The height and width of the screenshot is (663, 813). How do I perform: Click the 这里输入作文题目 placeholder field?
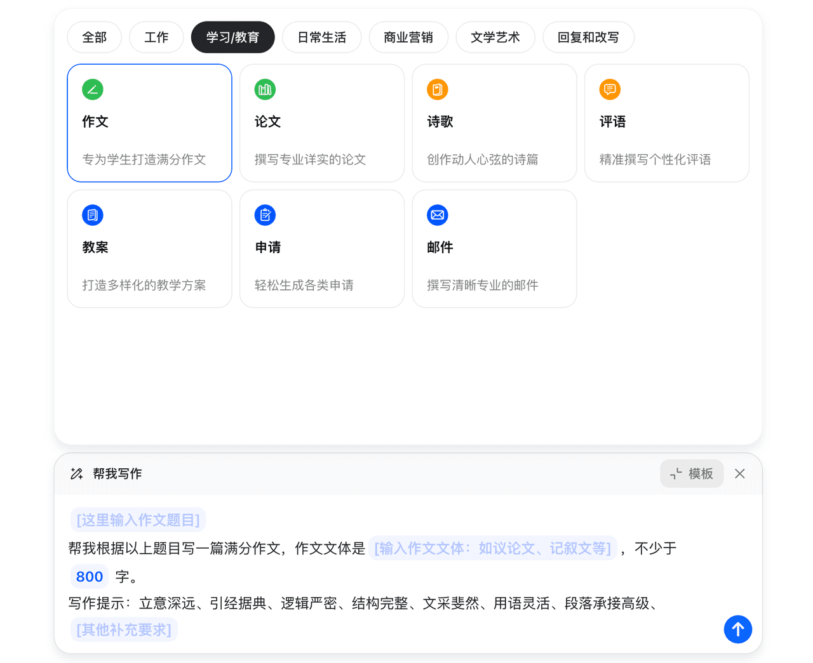pyautogui.click(x=138, y=520)
